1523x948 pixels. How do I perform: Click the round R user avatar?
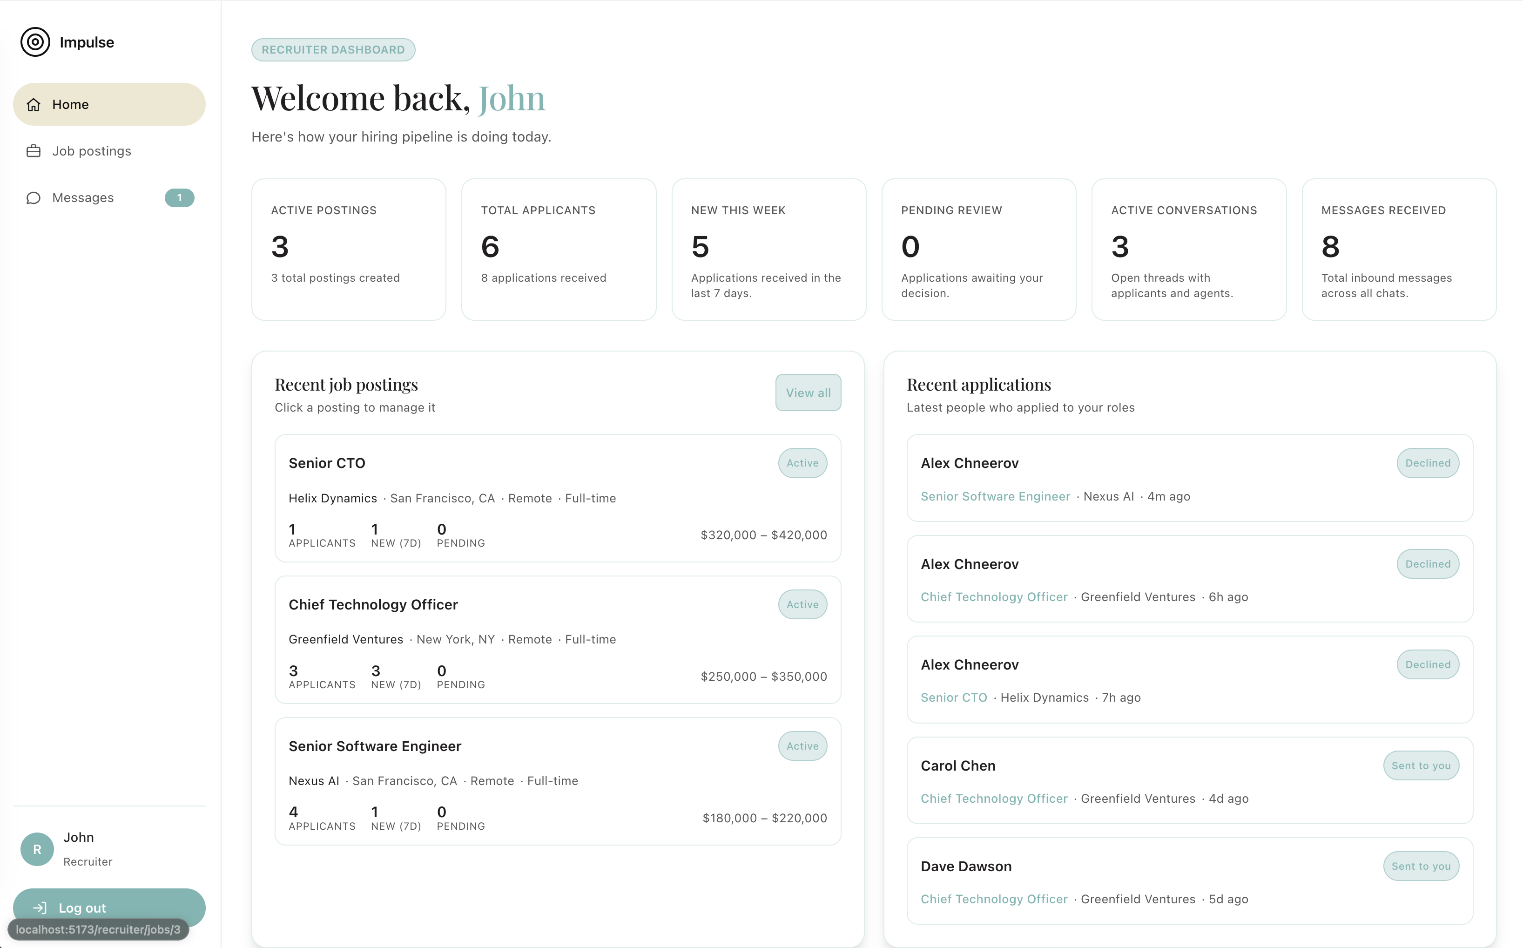tap(37, 849)
